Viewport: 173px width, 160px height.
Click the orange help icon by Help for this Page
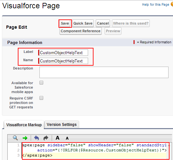click(x=172, y=4)
